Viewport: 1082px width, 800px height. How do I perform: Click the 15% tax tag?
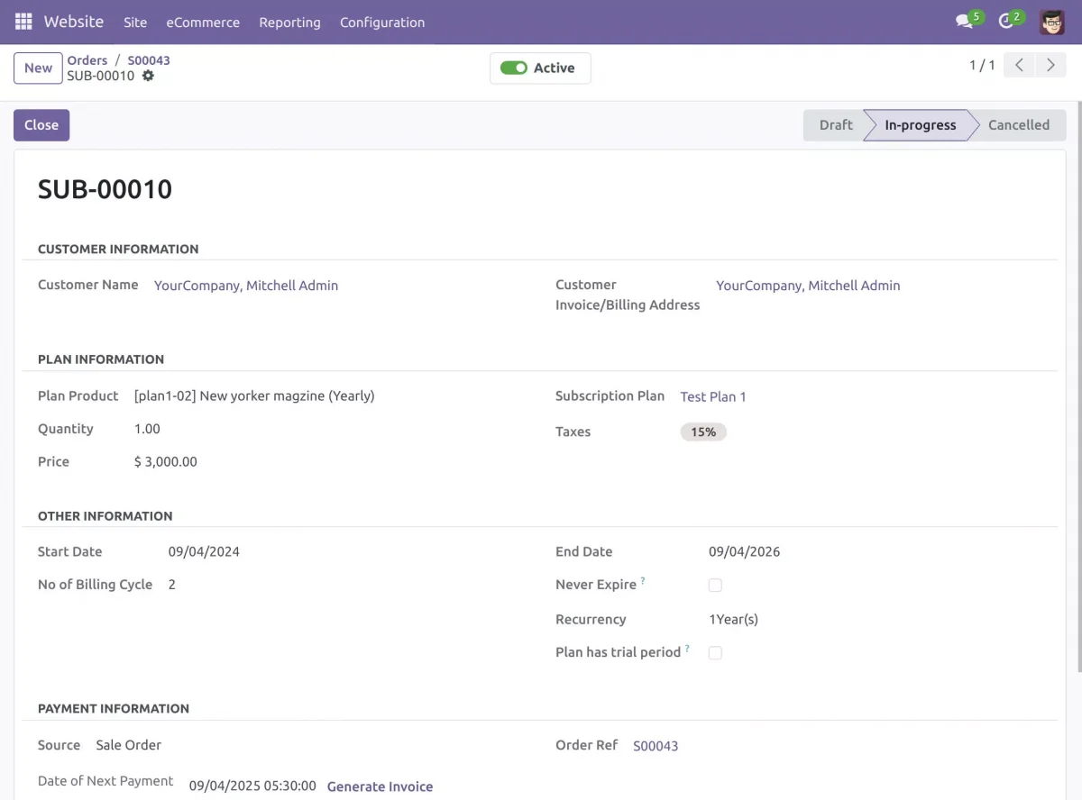pos(703,432)
